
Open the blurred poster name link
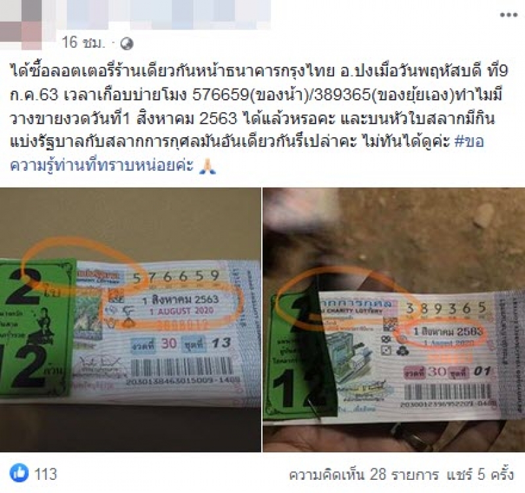(169, 14)
